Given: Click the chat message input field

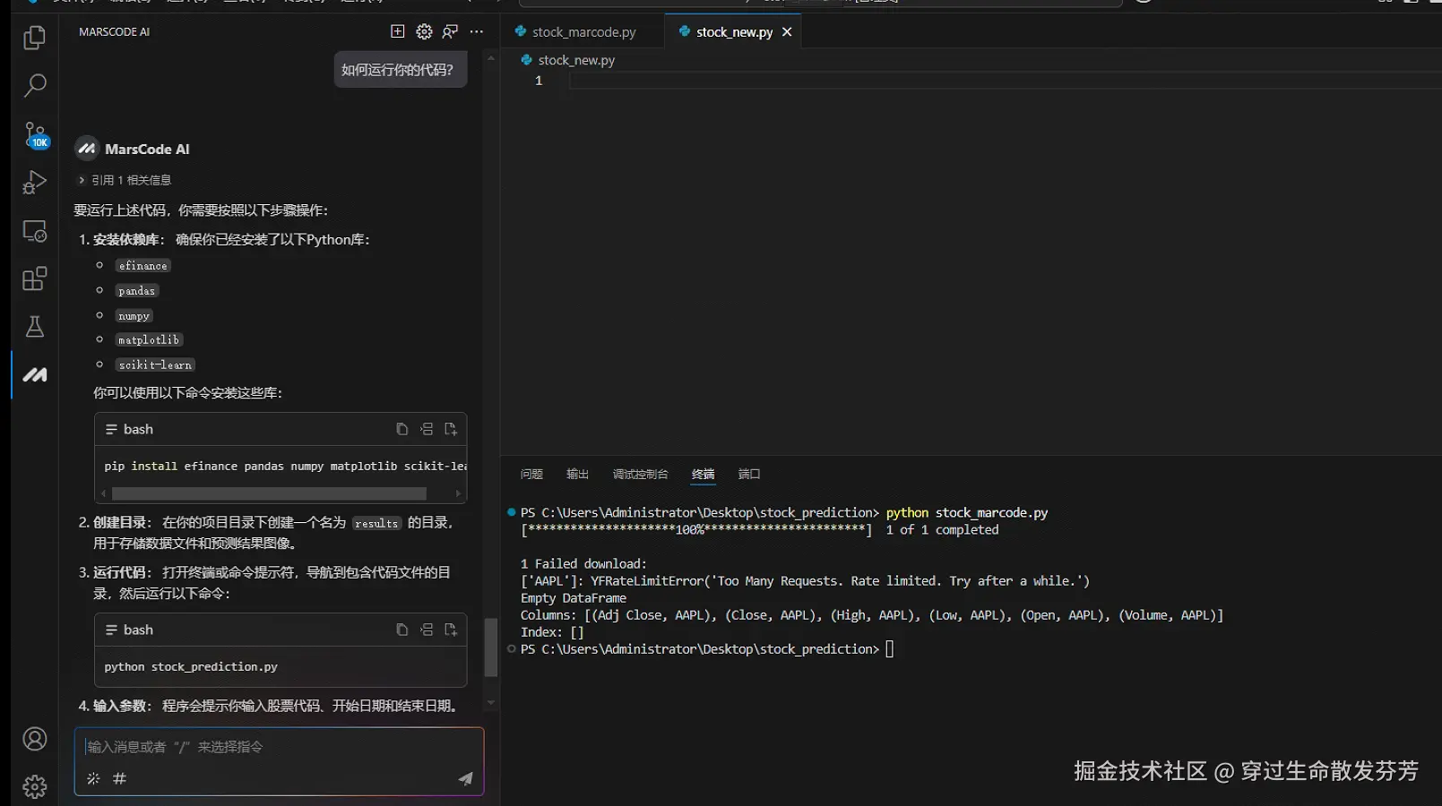Looking at the screenshot, I should 279,747.
